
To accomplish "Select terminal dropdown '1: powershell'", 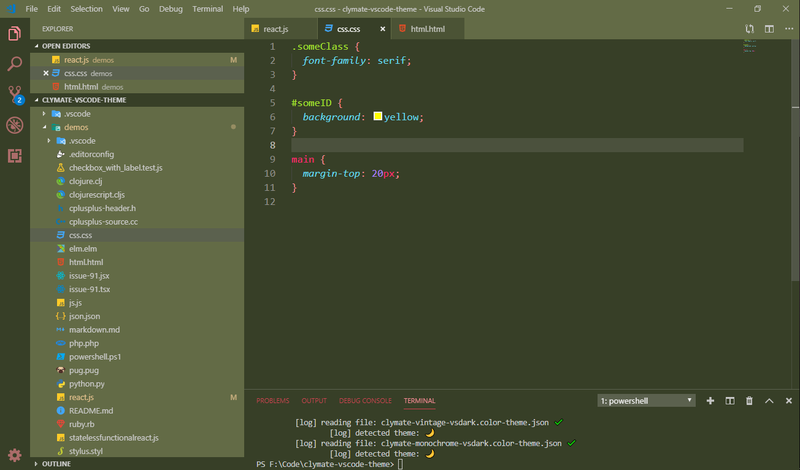I will (647, 401).
